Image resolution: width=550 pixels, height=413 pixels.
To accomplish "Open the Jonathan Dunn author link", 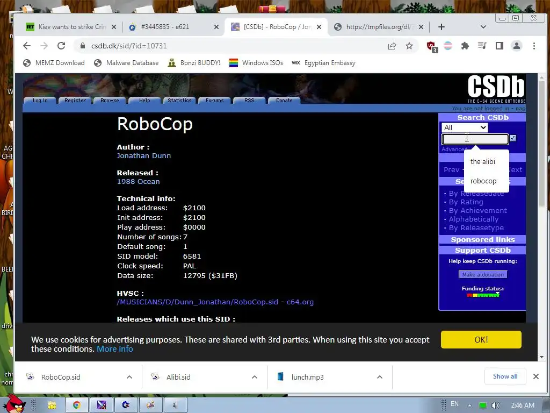I will [x=144, y=155].
